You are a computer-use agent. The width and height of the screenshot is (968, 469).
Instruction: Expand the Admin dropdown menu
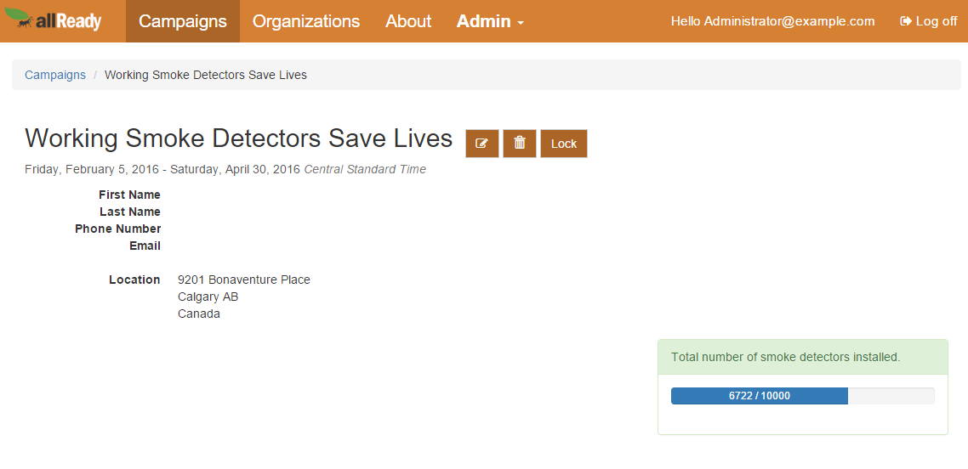coord(490,21)
